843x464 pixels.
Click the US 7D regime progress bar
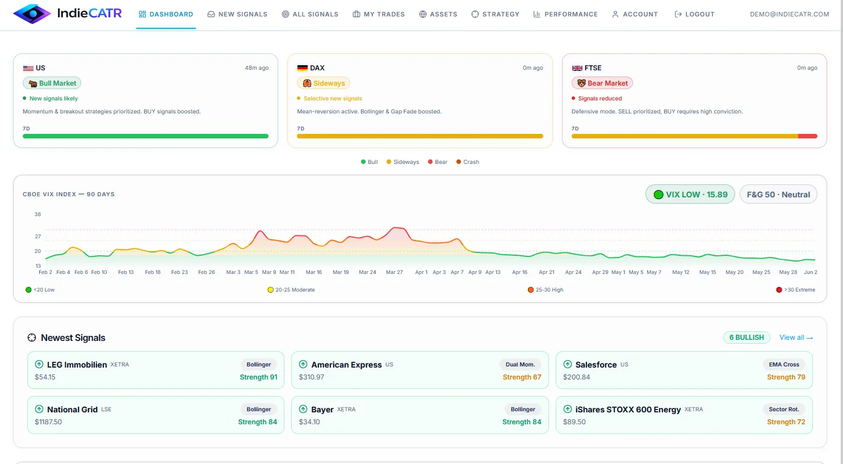tap(145, 136)
